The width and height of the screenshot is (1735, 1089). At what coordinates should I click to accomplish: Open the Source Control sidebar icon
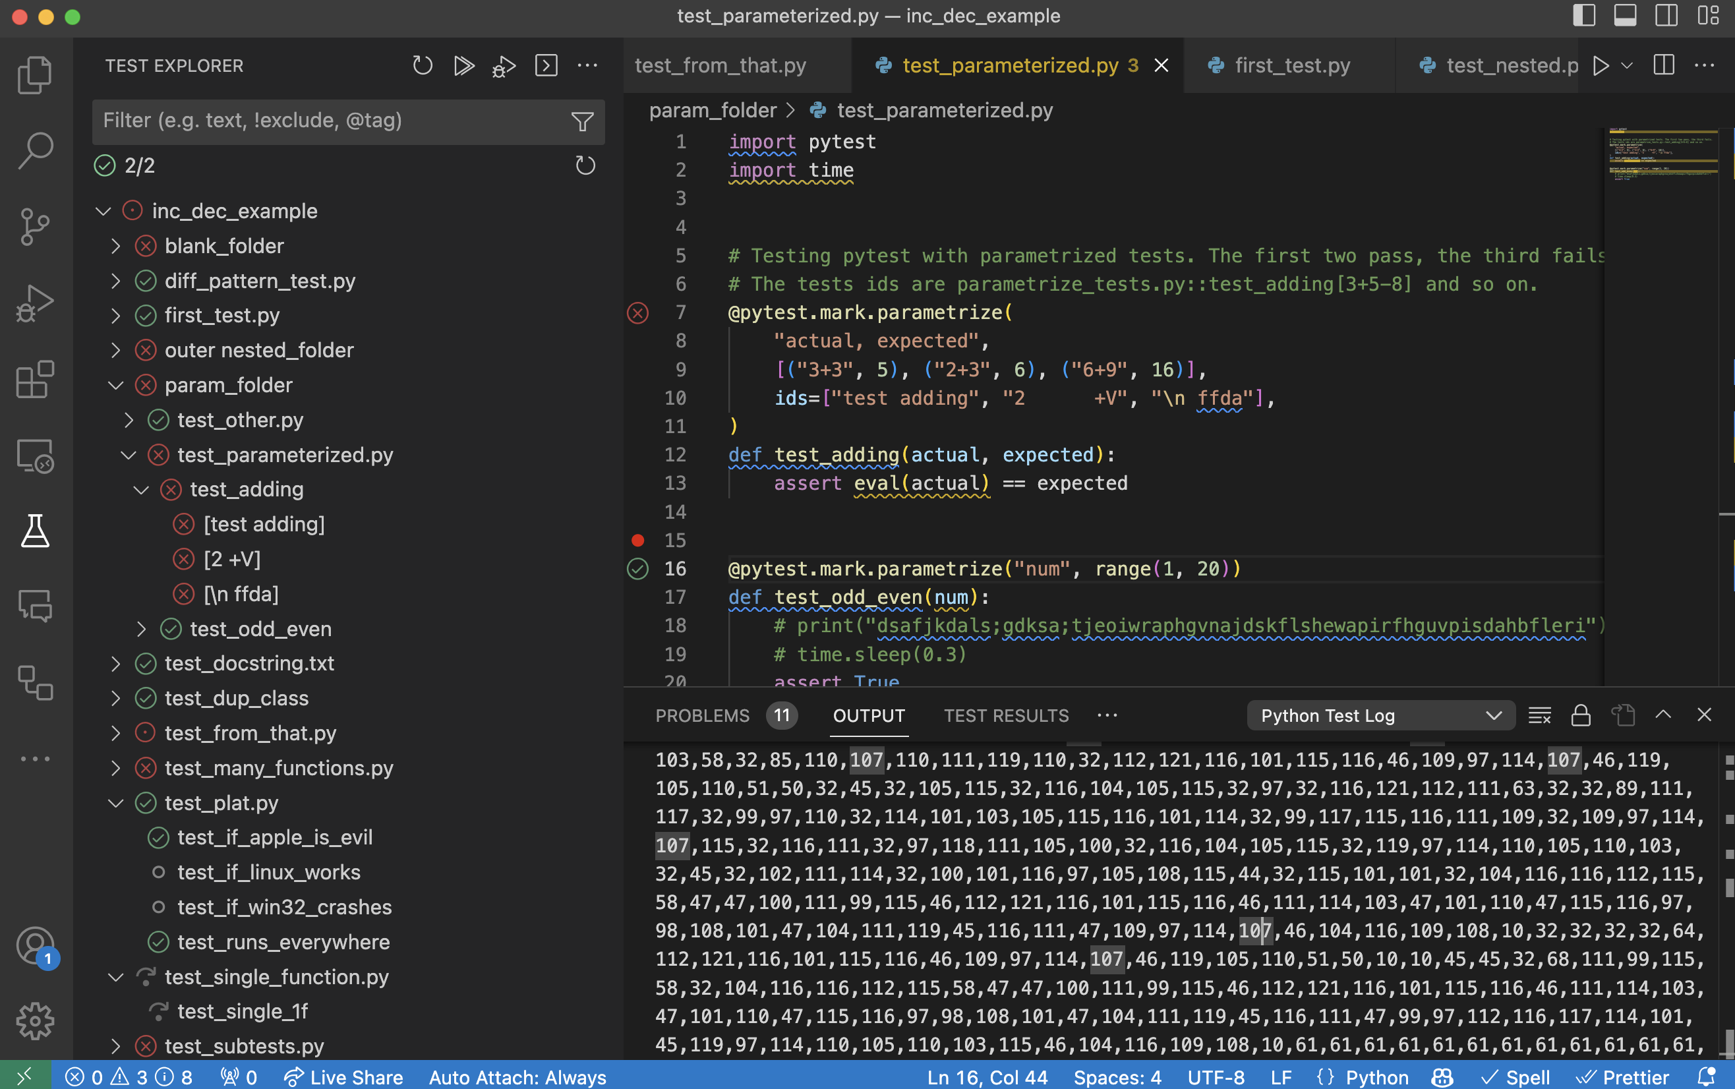point(34,227)
